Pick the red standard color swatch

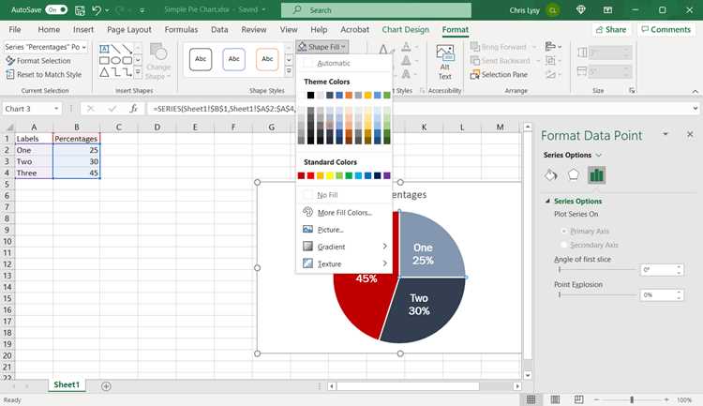(310, 176)
